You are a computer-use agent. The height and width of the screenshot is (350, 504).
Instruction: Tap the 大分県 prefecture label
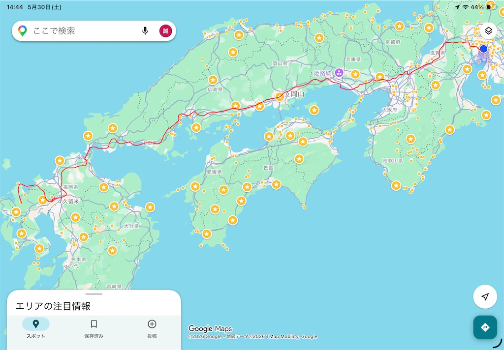point(131,226)
